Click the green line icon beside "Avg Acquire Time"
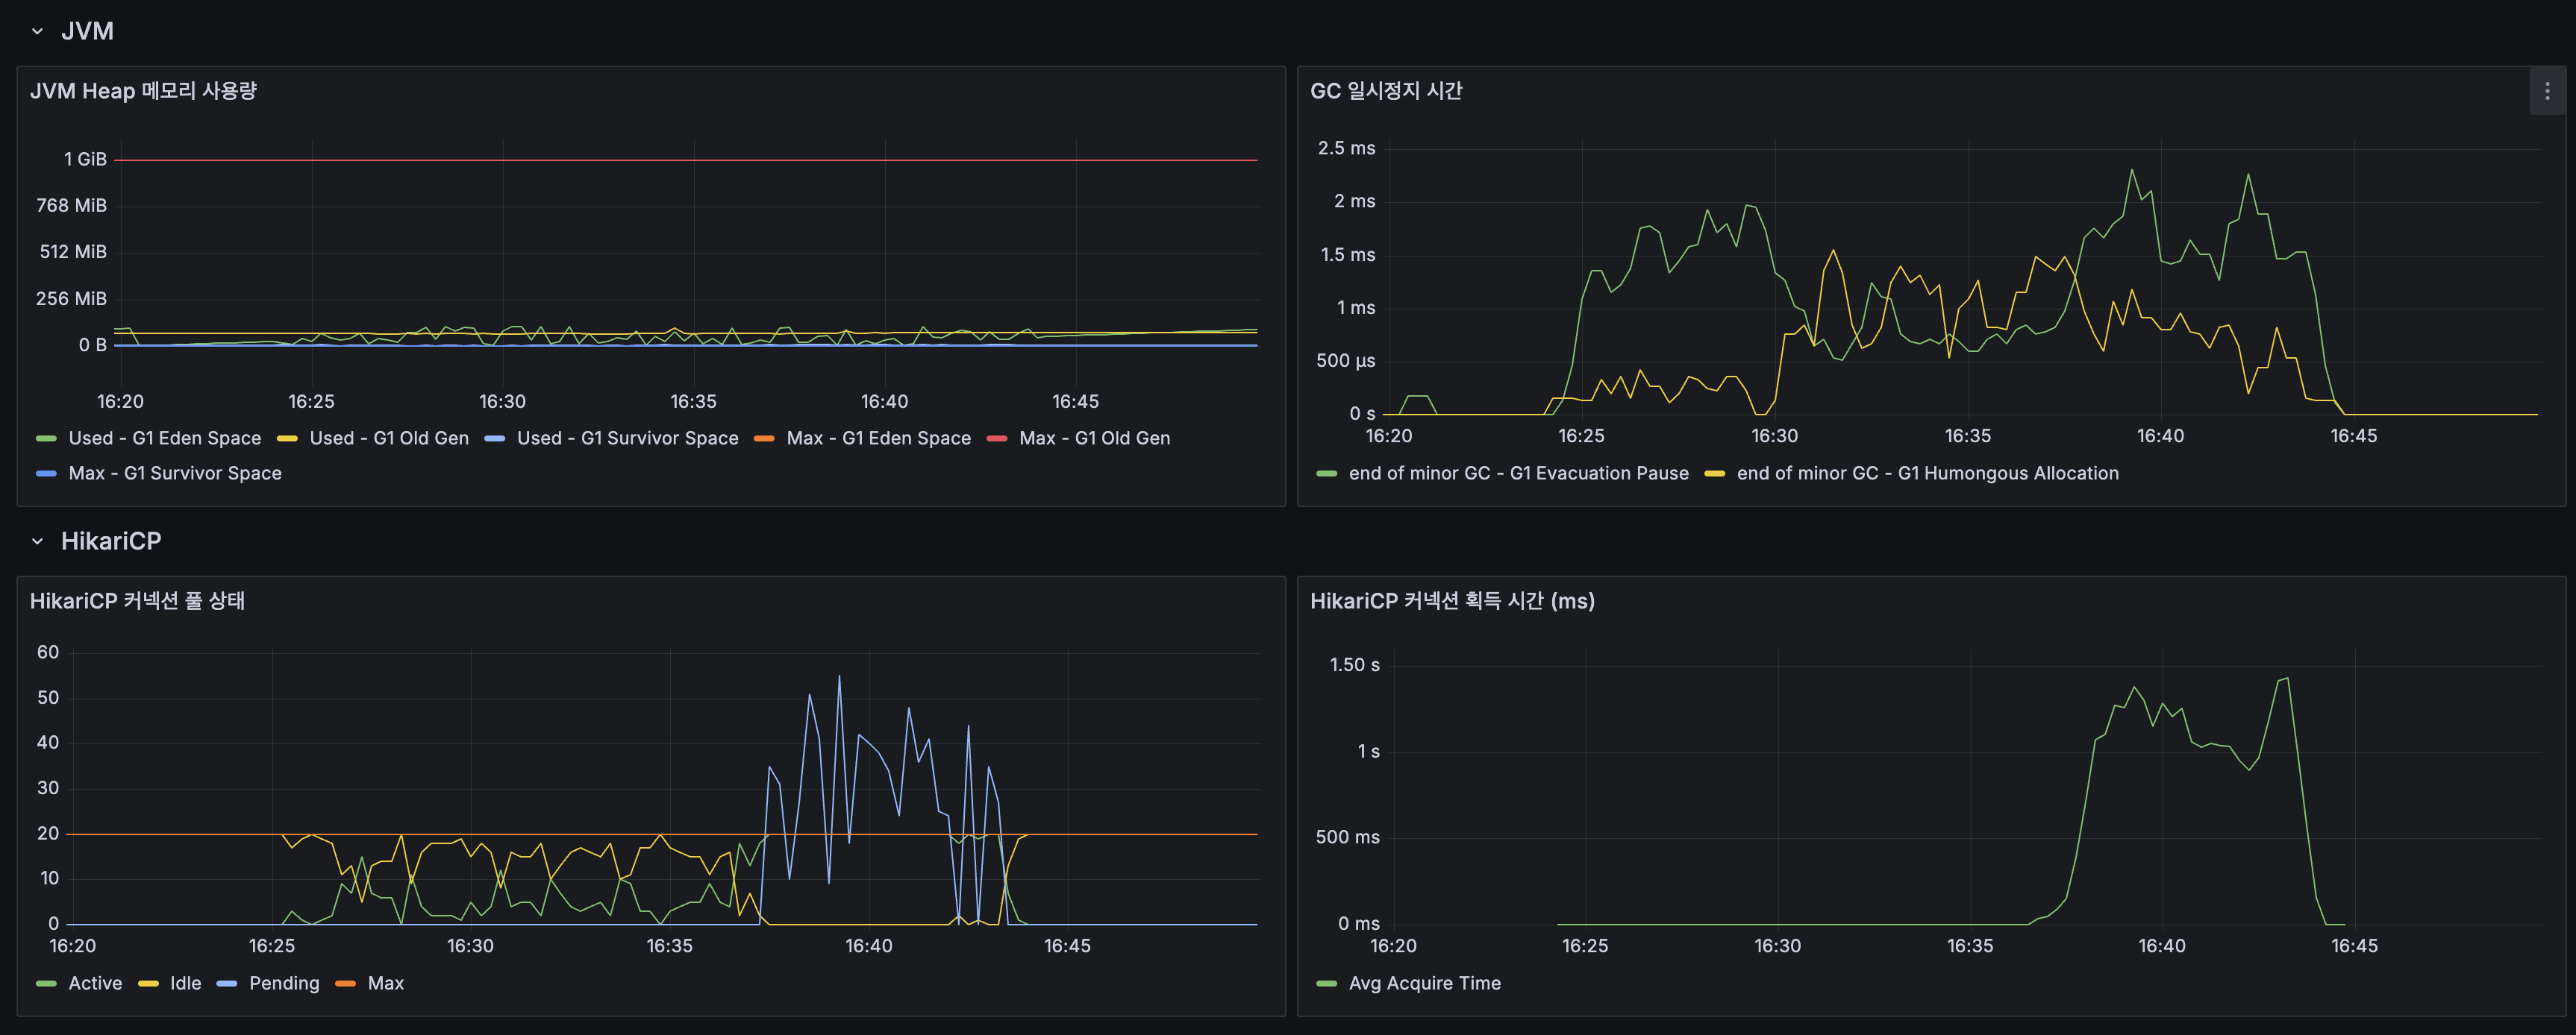The image size is (2576, 1035). tap(1325, 983)
